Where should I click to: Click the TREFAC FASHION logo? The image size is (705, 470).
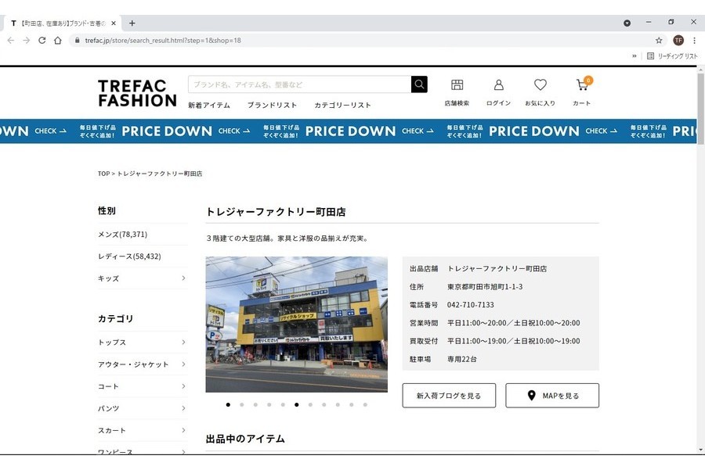[137, 93]
